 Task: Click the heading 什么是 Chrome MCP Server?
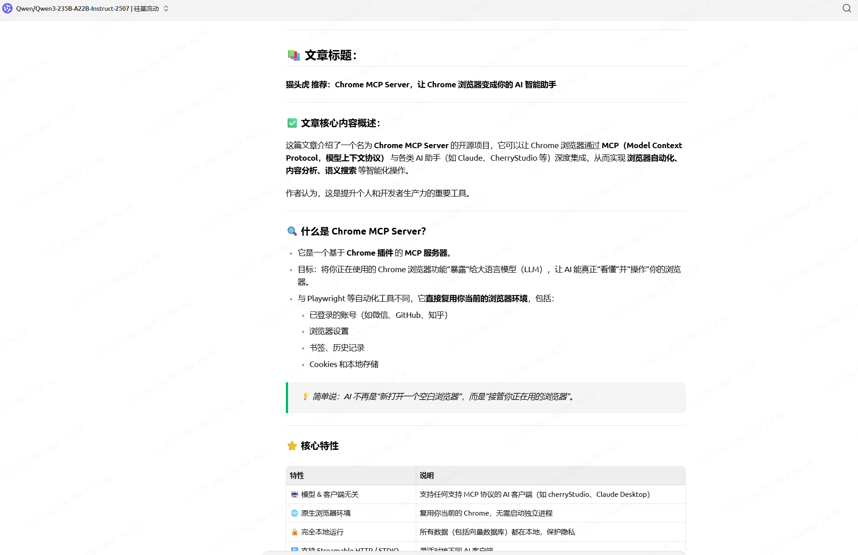[363, 231]
